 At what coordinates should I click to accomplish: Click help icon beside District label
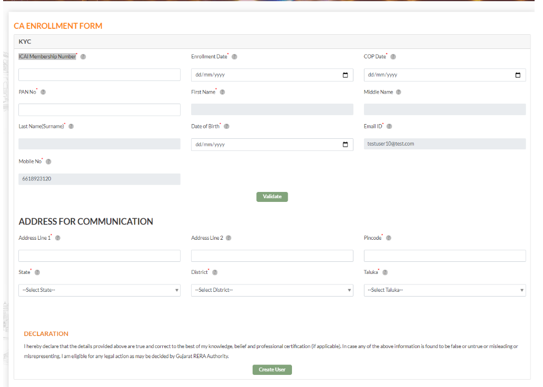tap(215, 272)
